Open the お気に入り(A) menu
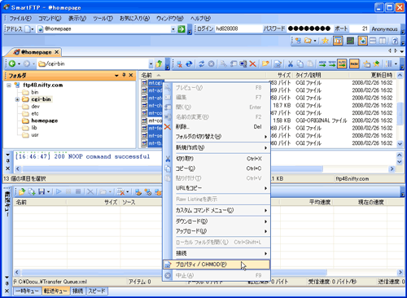 [x=134, y=19]
